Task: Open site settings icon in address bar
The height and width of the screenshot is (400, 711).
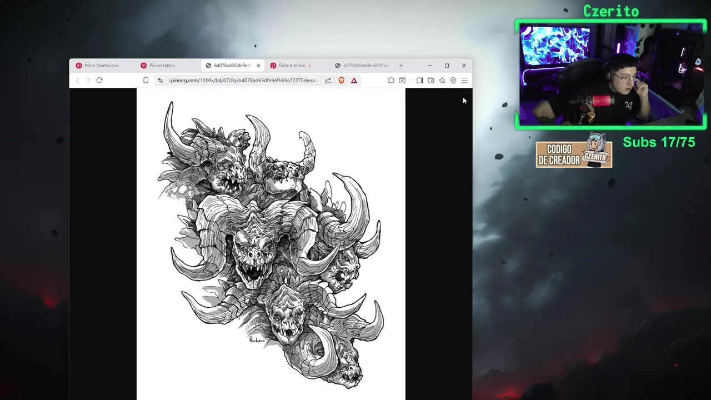Action: pos(160,81)
